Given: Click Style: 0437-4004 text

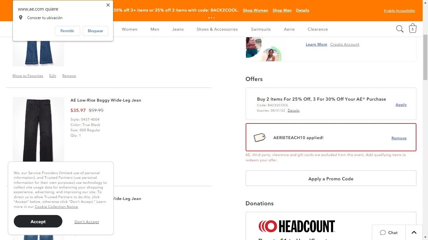Looking at the screenshot, I should (85, 119).
